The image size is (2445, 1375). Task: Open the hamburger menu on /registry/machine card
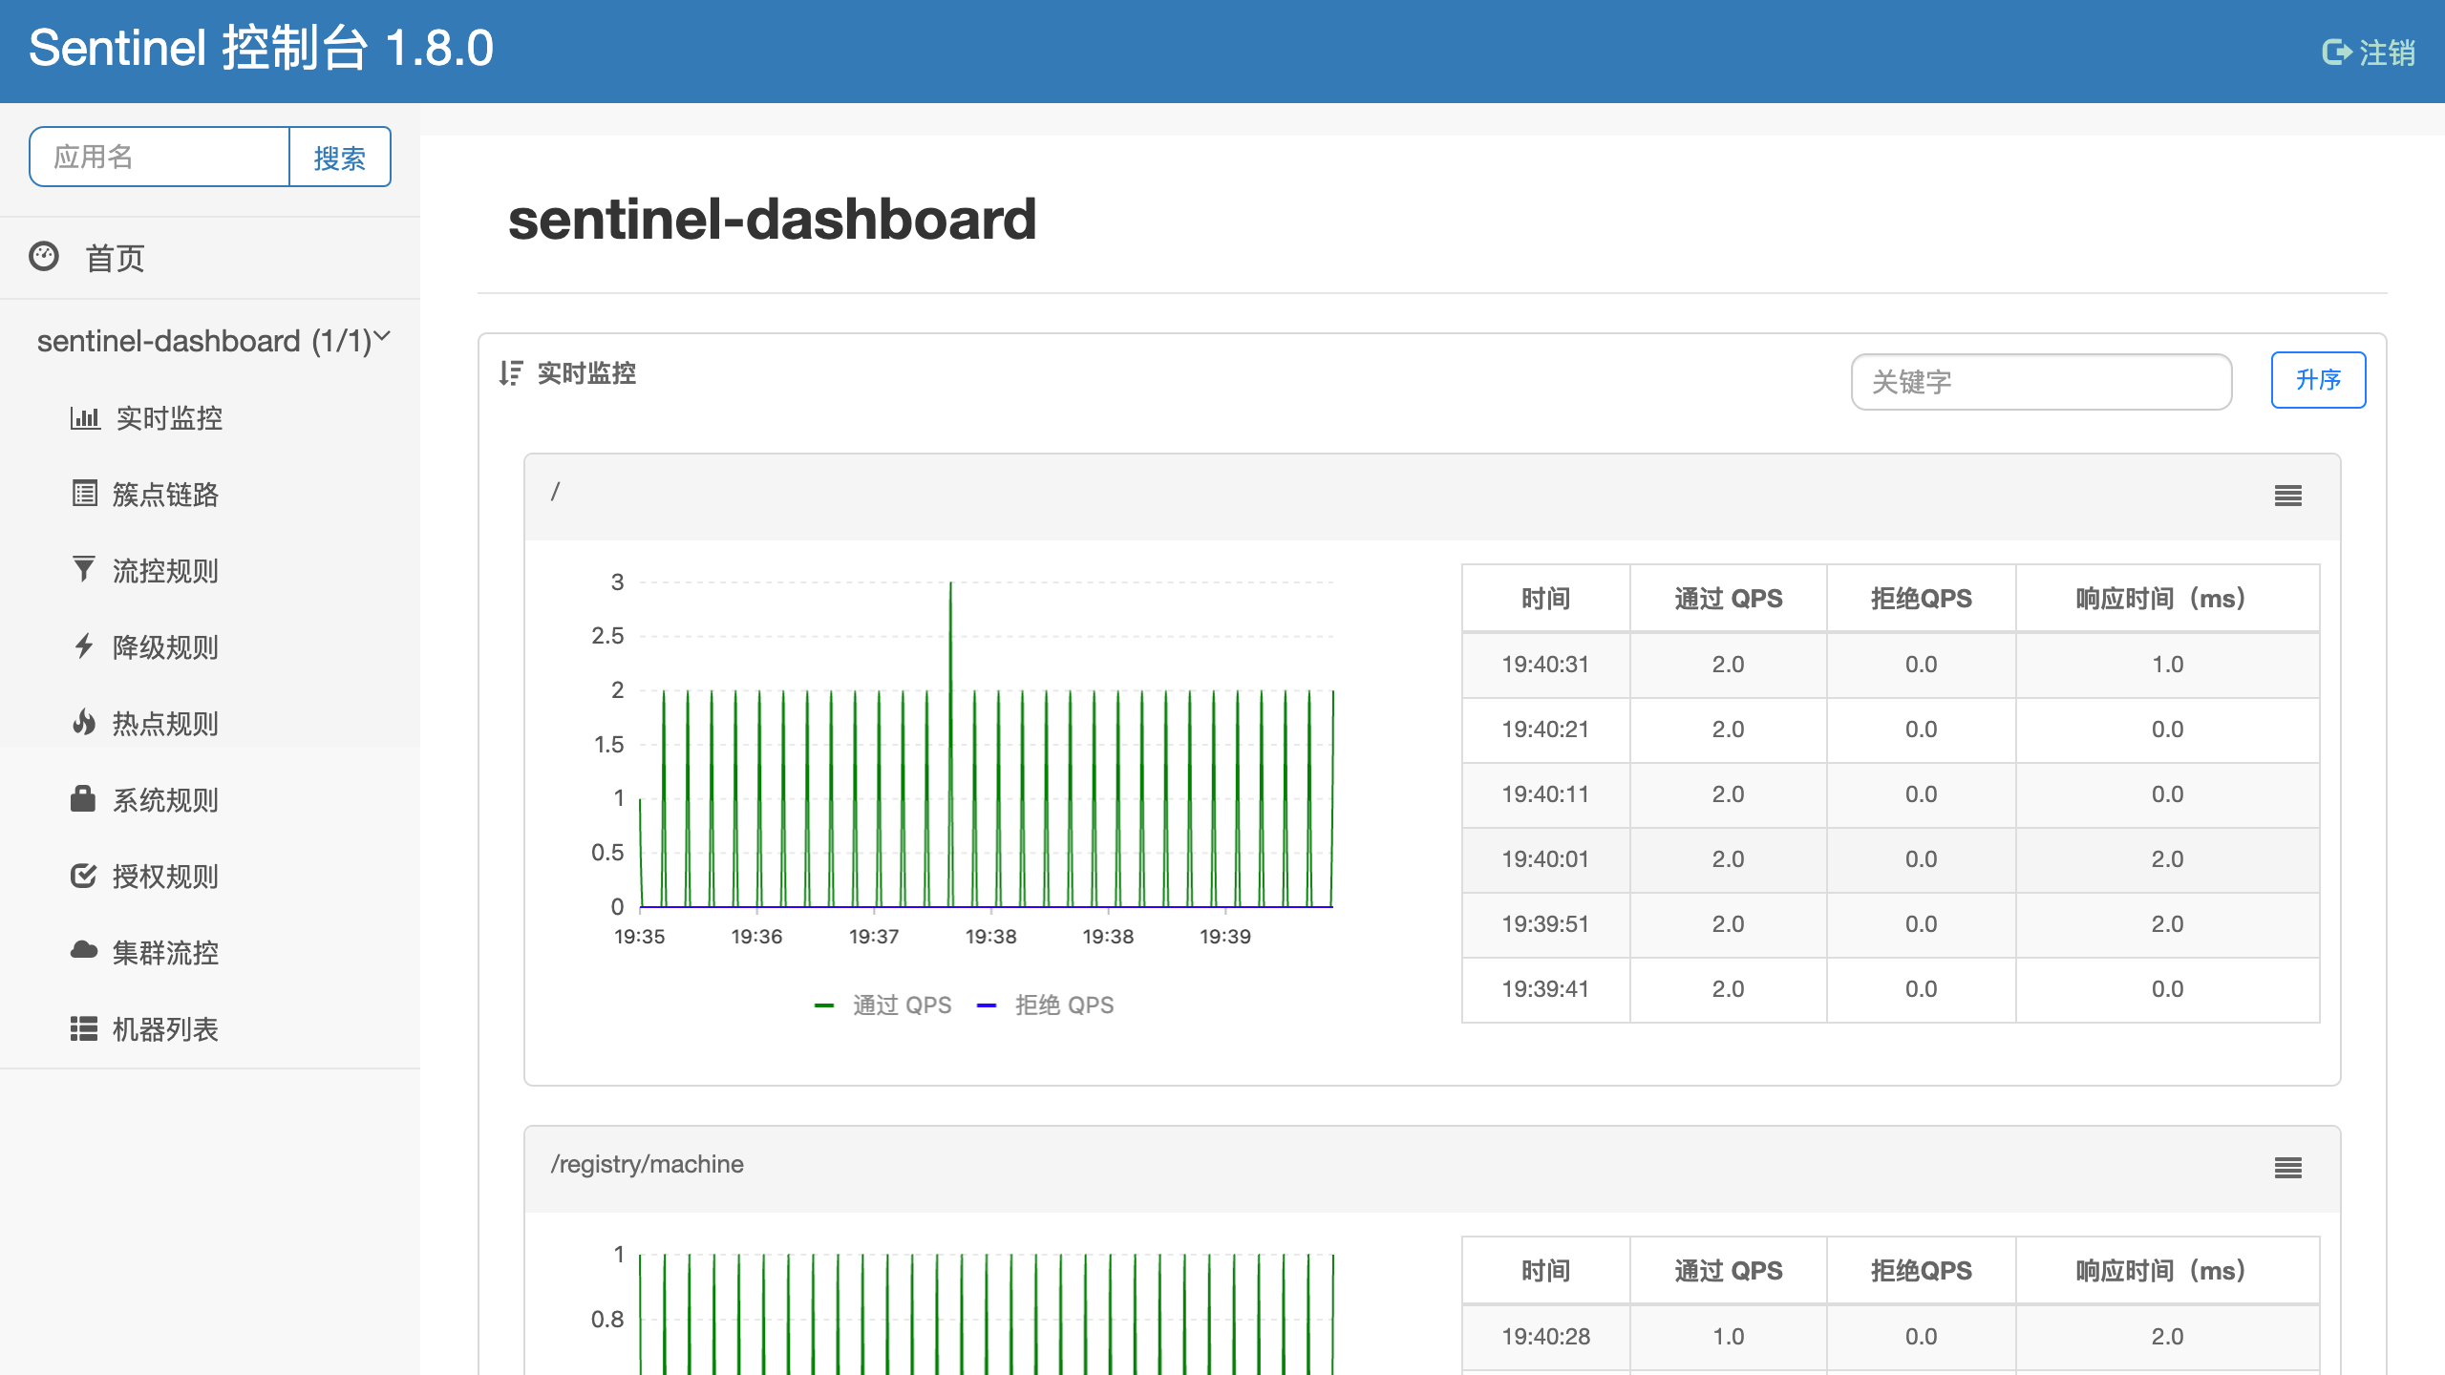click(2287, 1168)
